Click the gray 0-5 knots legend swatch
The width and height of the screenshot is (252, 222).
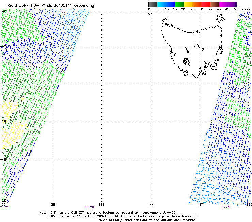pos(153,4)
